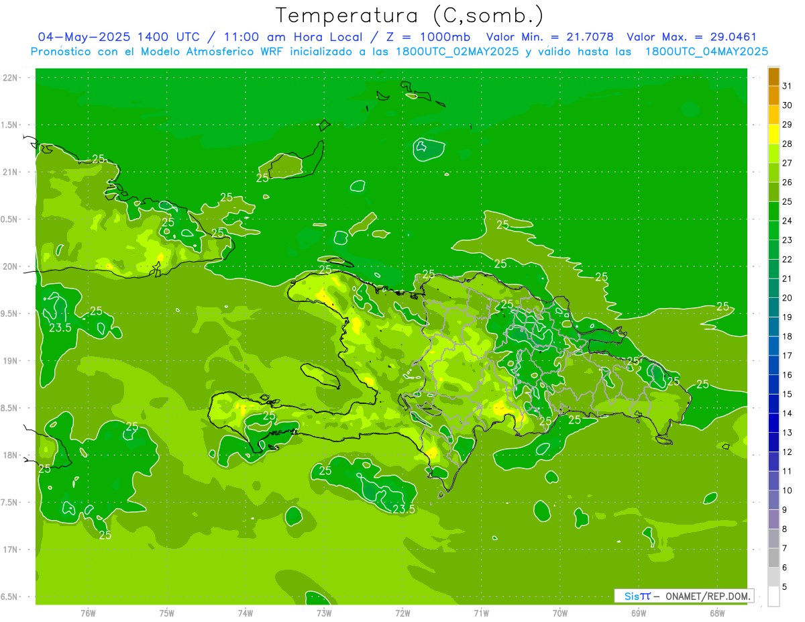Select the 'Valor Min. = 21.7078' value
Screen dimensions: 805x622
point(549,37)
